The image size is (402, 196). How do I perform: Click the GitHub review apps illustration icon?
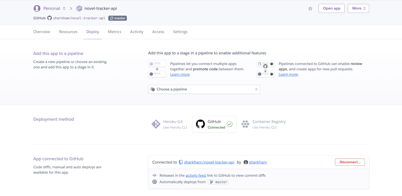[x=265, y=69]
